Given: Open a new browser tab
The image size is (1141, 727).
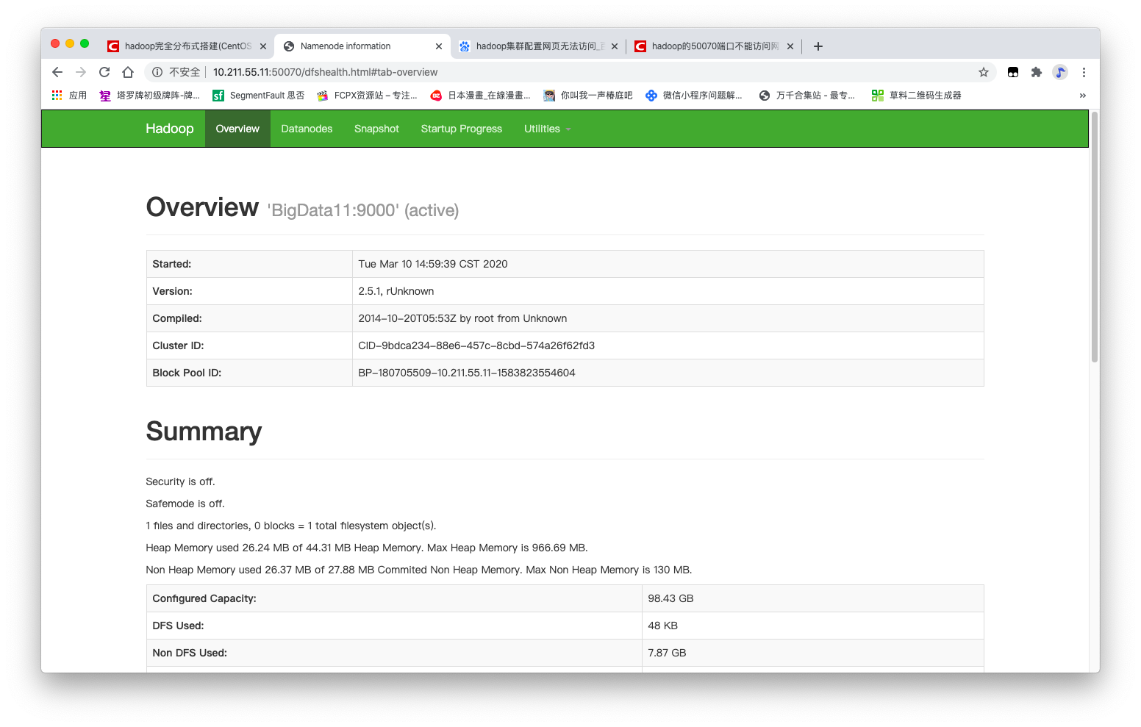Looking at the screenshot, I should point(818,46).
